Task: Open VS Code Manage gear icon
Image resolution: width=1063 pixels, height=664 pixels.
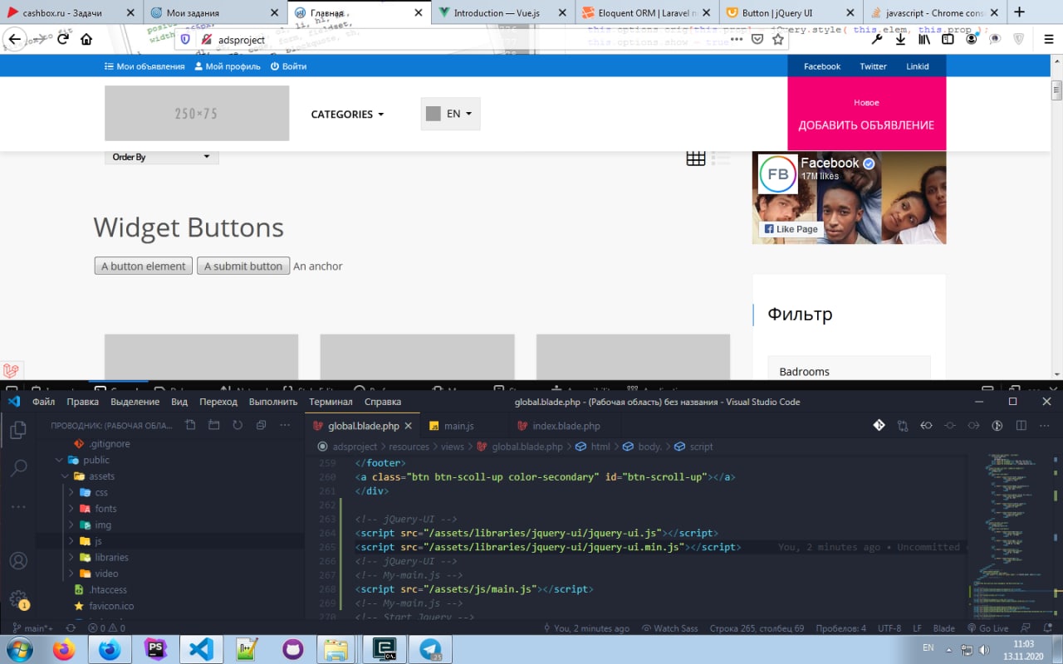Action: [17, 598]
